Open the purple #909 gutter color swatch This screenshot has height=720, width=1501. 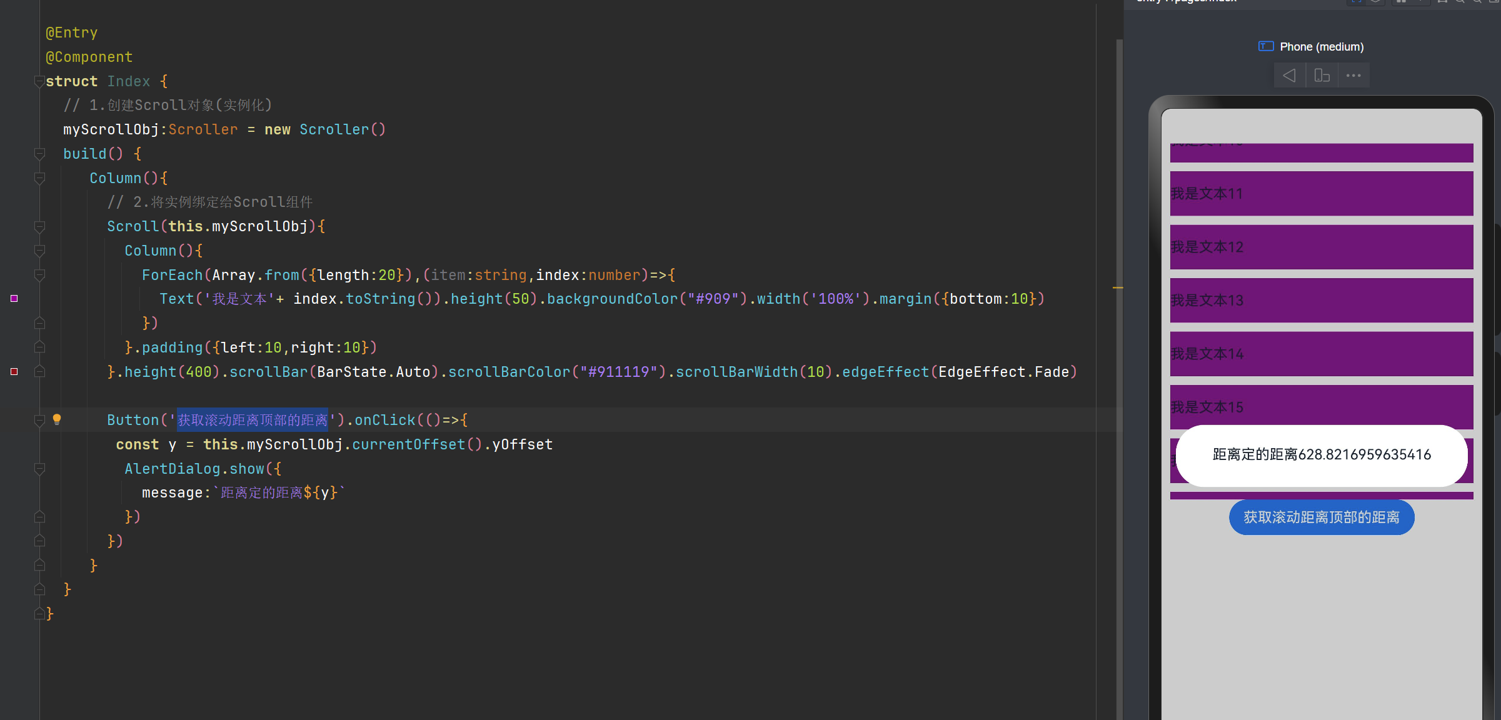(x=14, y=299)
